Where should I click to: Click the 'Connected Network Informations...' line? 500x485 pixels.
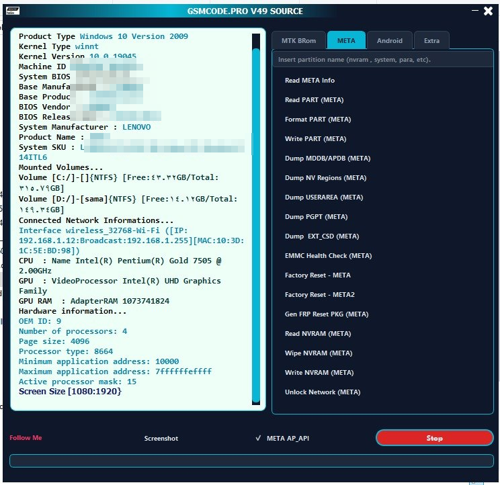96,220
